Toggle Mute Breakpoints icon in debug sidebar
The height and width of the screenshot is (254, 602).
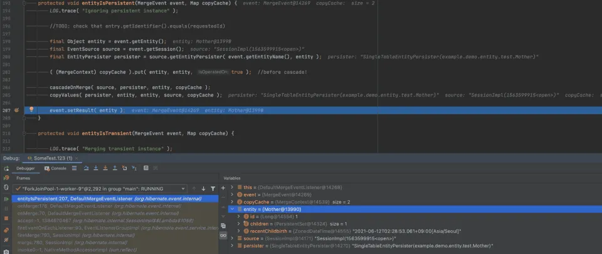point(6,240)
